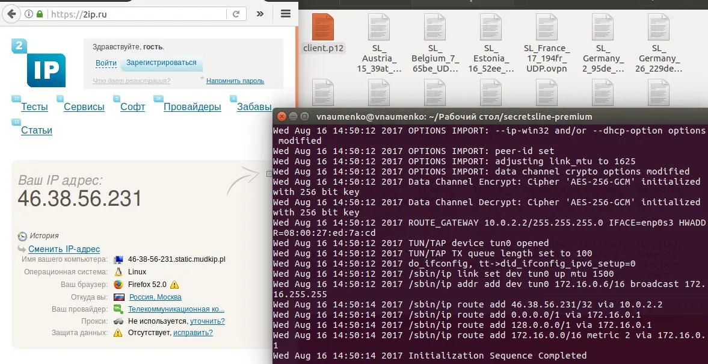708x364 pixels.
Task: Click terminal line OPTIONS IMPORT: peer-id set
Action: tap(414, 151)
